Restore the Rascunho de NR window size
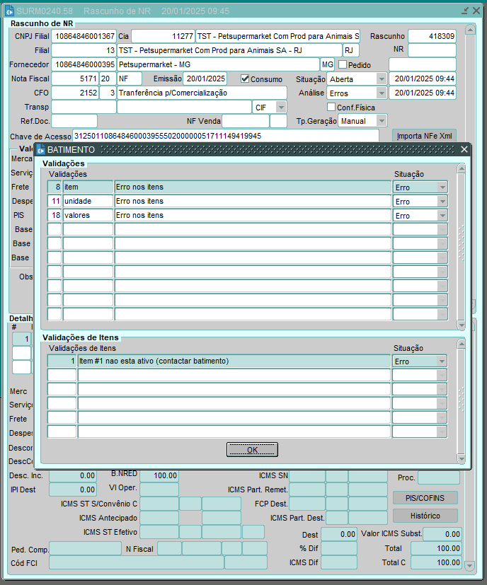487x585 pixels. tap(464, 11)
